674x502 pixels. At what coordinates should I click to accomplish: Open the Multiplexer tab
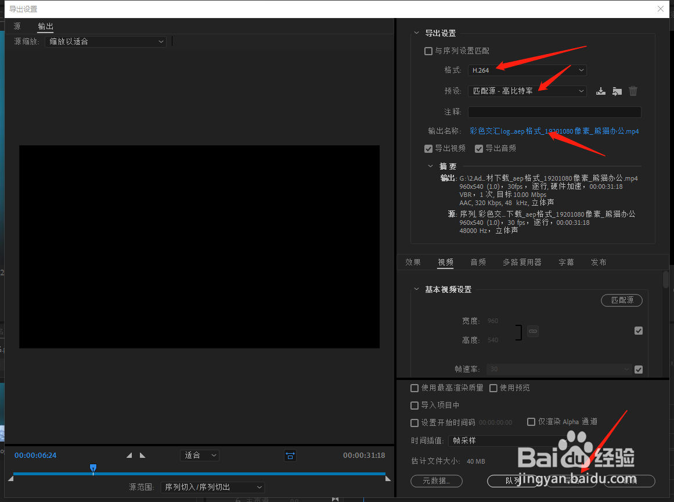(522, 263)
